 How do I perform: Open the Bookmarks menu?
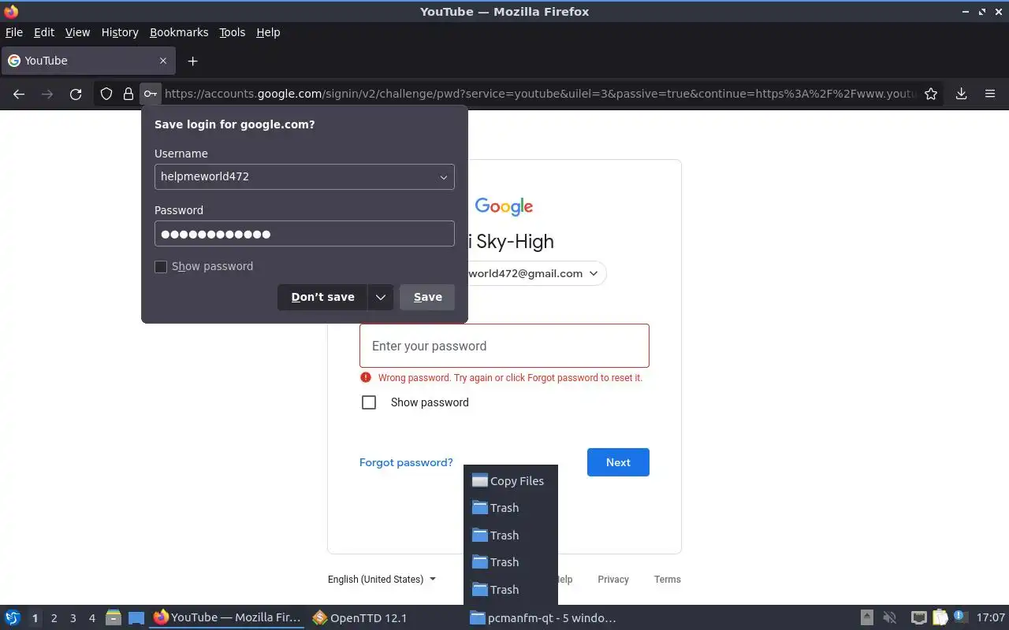click(x=179, y=32)
